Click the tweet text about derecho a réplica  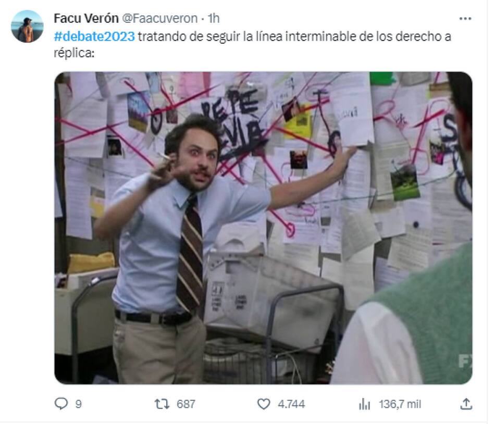[x=253, y=44]
